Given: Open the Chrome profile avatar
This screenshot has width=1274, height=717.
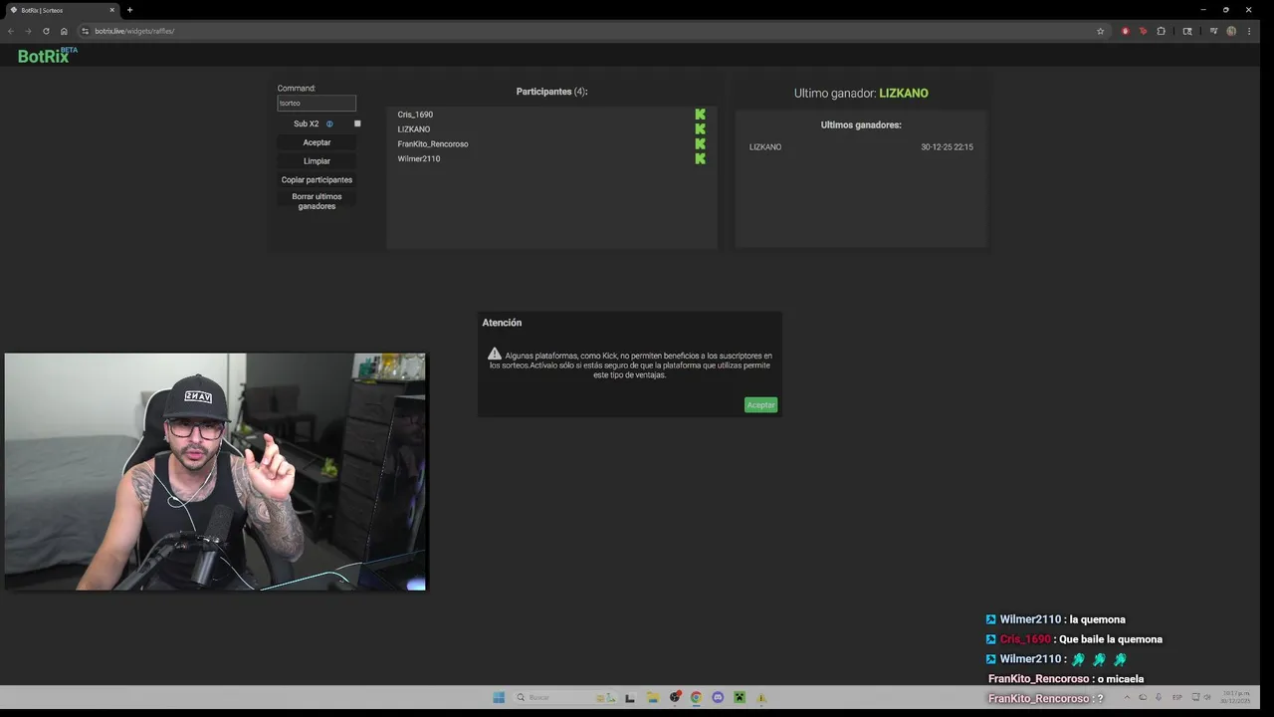Looking at the screenshot, I should pos(1231,31).
